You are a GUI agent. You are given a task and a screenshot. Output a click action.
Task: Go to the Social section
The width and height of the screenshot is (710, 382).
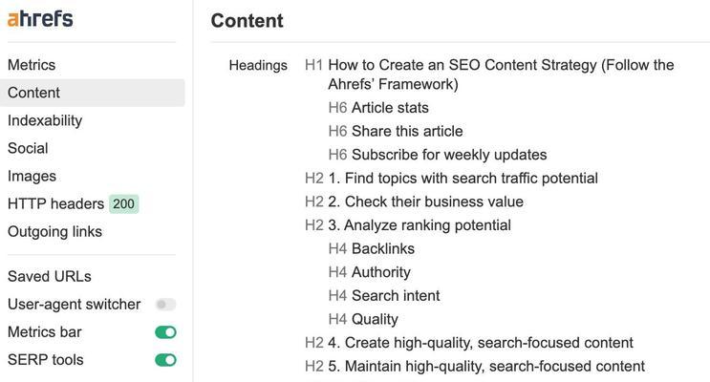tap(28, 148)
